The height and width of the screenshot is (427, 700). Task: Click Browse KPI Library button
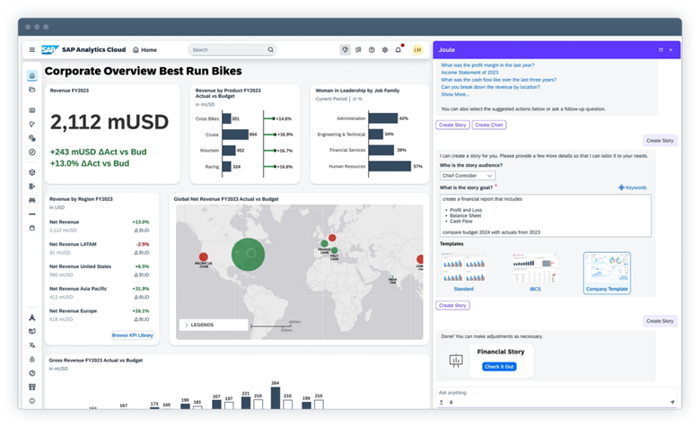pos(132,335)
